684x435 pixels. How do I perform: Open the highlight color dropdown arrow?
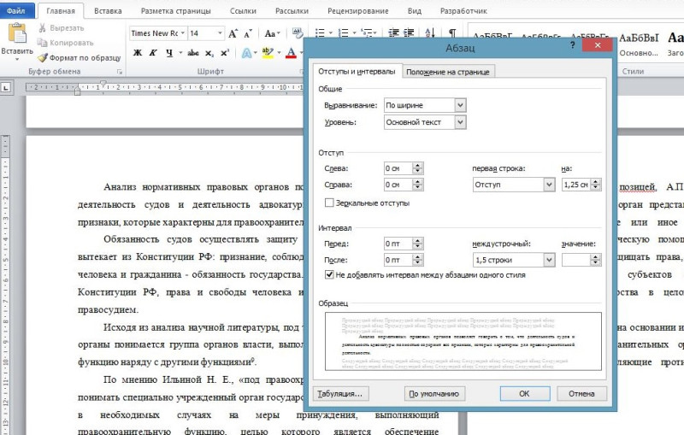pos(279,53)
